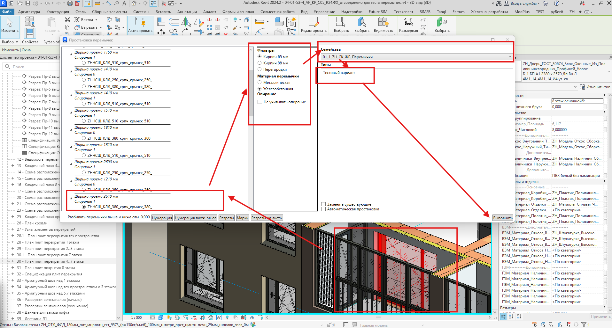Click the selection filter funnel icon in status bar
Screen dimensions: 612x328
coord(584,324)
